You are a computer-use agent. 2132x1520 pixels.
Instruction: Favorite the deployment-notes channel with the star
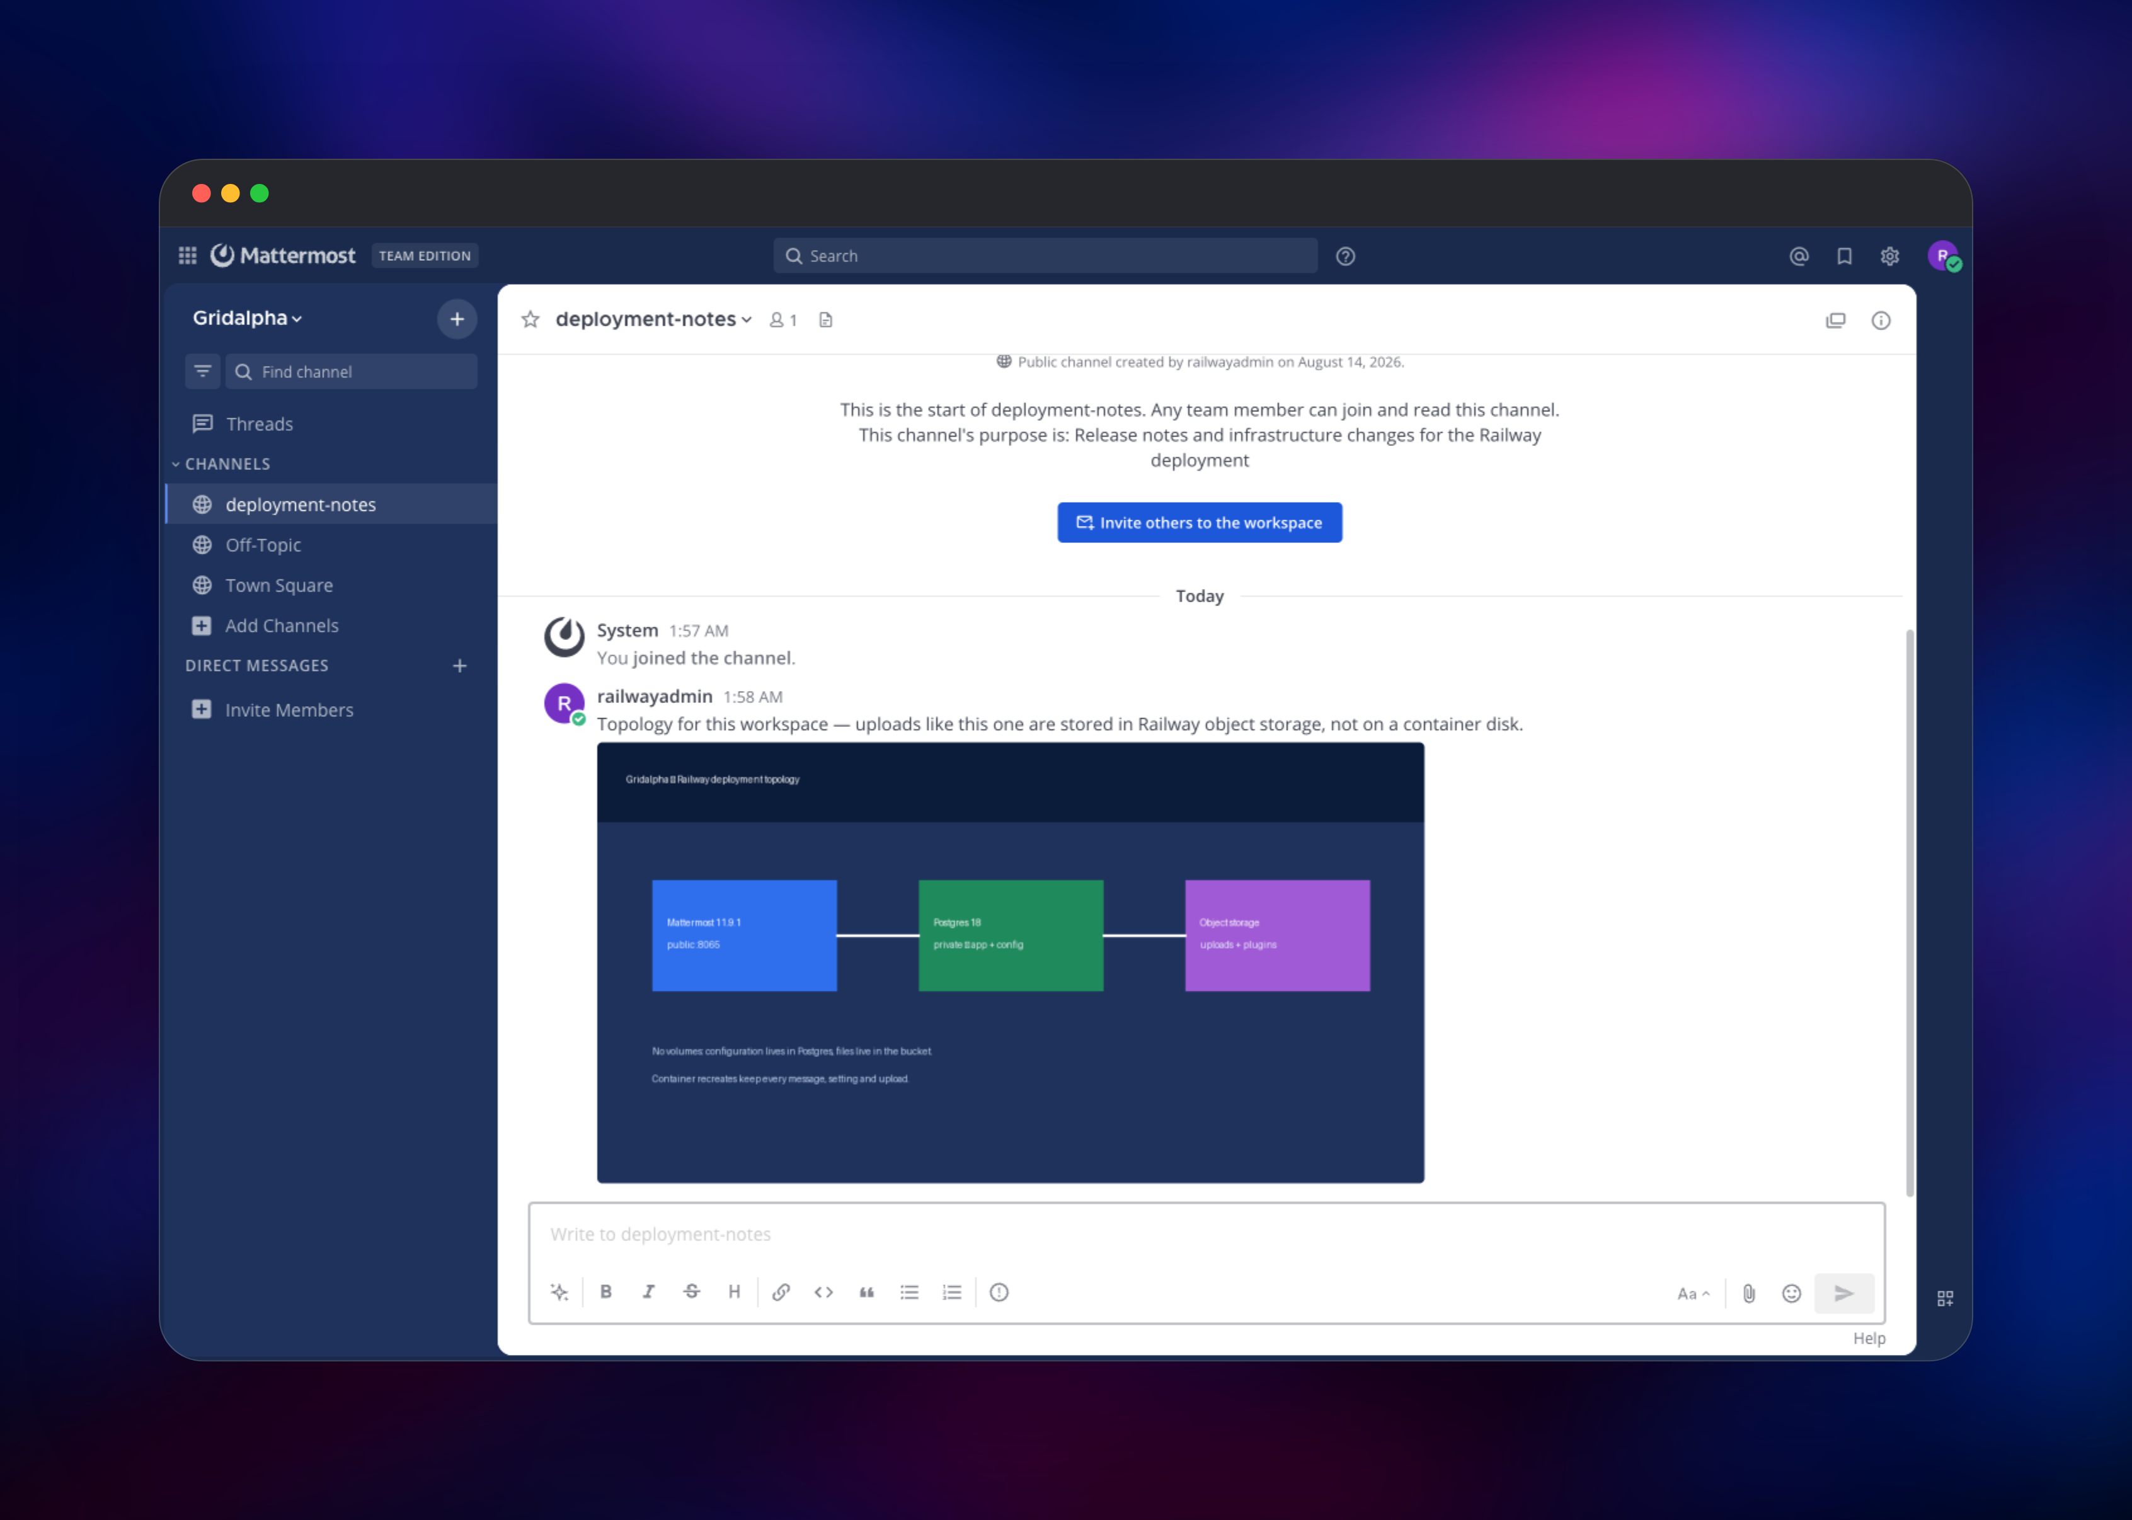tap(530, 320)
